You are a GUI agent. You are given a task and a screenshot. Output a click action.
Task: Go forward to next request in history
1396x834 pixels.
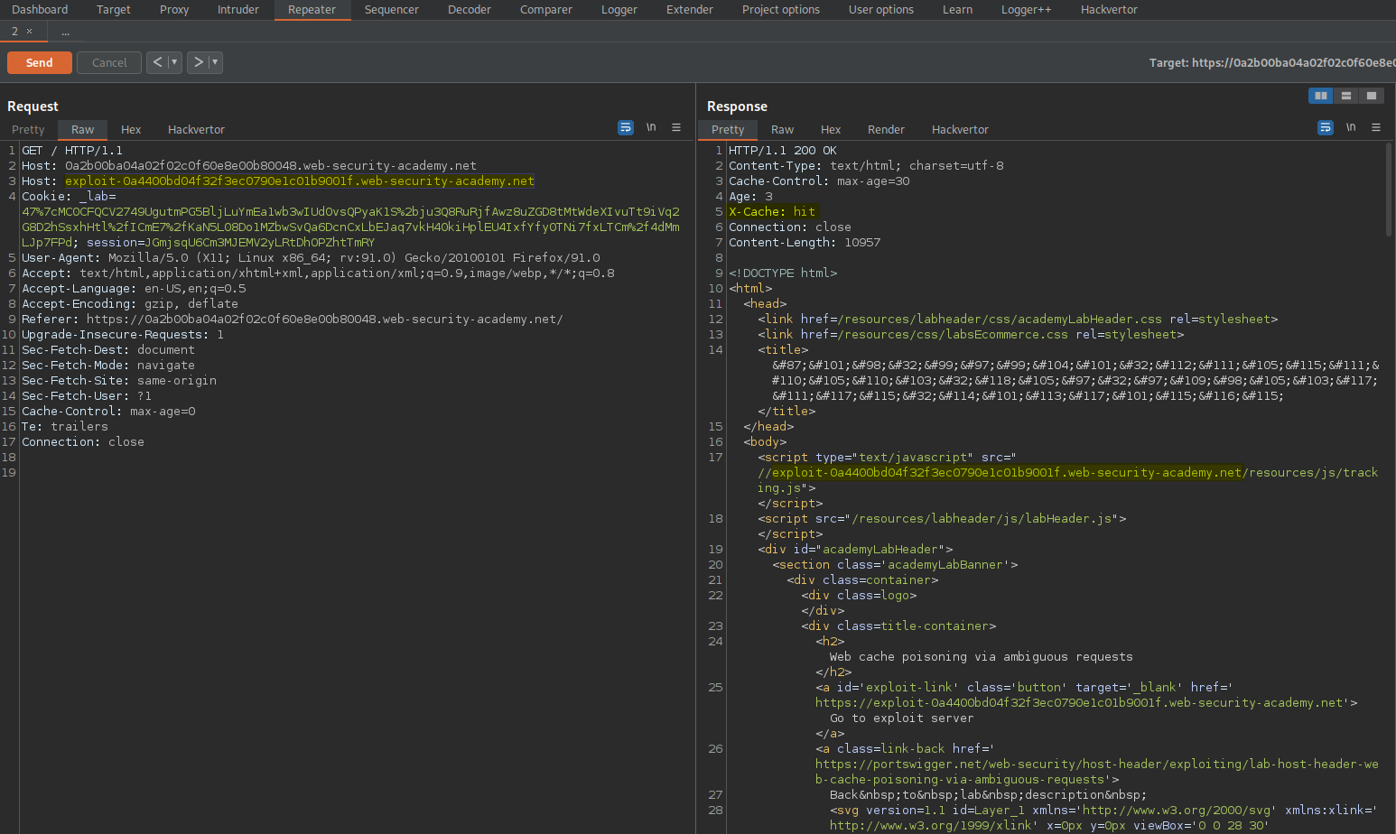tap(198, 62)
